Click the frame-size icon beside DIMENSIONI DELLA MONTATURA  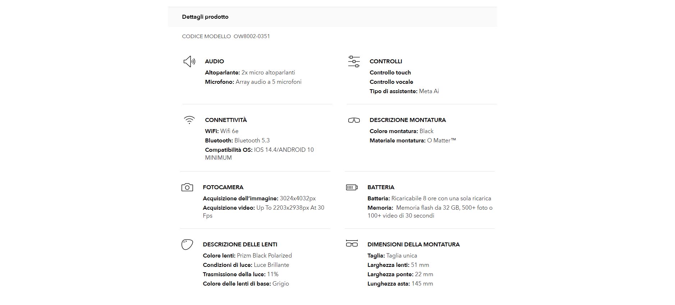pos(352,243)
